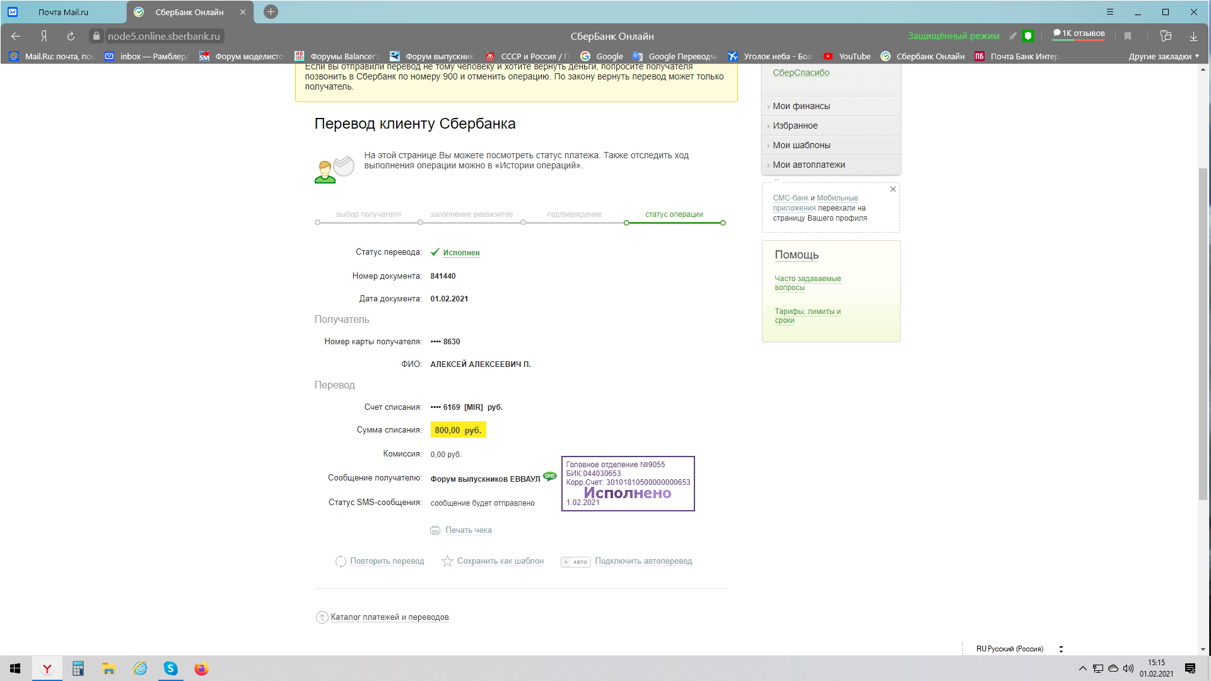Close the СМС-банк notification box
This screenshot has height=681, width=1211.
[892, 189]
